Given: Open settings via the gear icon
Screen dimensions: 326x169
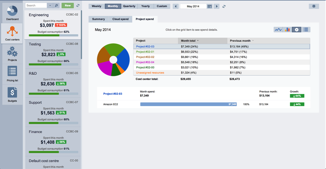Looking at the screenshot, I should click(x=314, y=6).
